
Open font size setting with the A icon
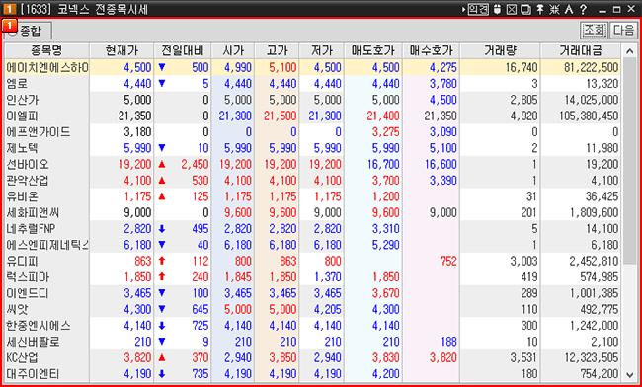pyautogui.click(x=569, y=9)
